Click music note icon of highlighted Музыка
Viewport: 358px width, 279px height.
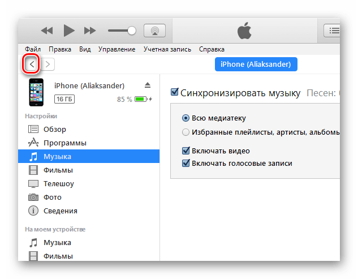[33, 157]
